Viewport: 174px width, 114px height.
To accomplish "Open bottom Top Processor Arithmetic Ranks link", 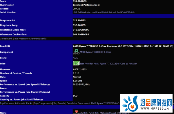I will point(16,103).
